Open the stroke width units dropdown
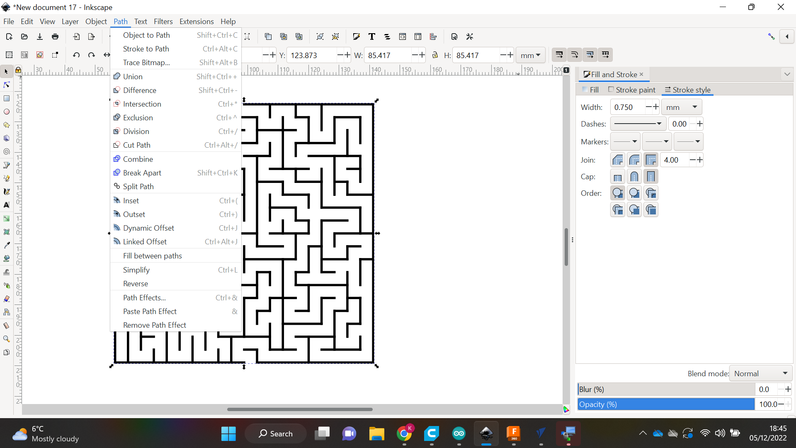The width and height of the screenshot is (796, 448). (681, 107)
